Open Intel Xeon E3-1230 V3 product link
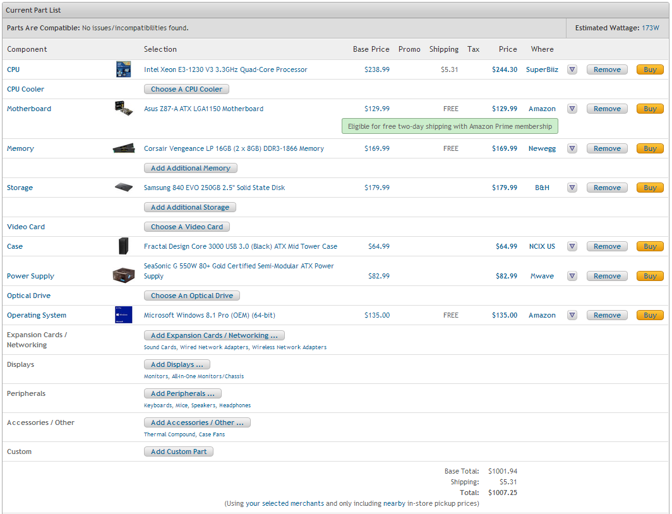This screenshot has height=514, width=672. pos(225,69)
